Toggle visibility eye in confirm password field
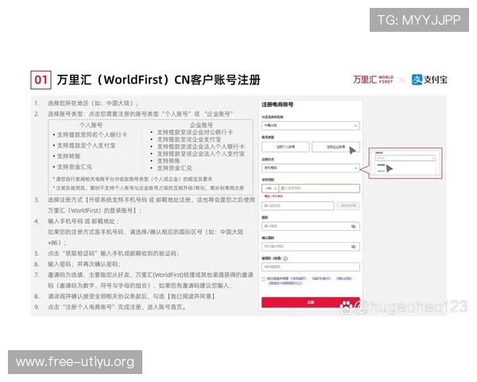The width and height of the screenshot is (477, 382). 354,247
